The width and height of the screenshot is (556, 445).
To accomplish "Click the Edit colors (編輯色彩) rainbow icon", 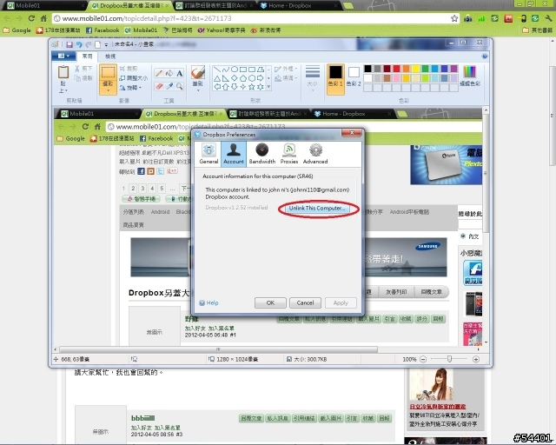I will coord(469,72).
